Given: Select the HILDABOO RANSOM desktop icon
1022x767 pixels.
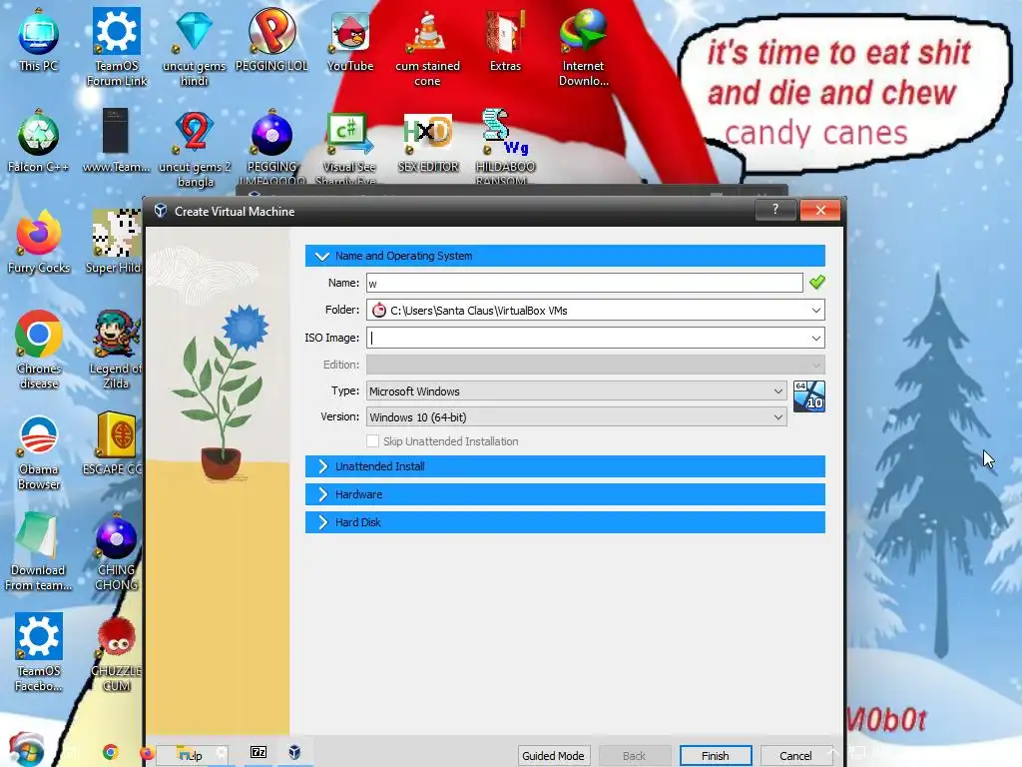Looking at the screenshot, I should pos(505,147).
